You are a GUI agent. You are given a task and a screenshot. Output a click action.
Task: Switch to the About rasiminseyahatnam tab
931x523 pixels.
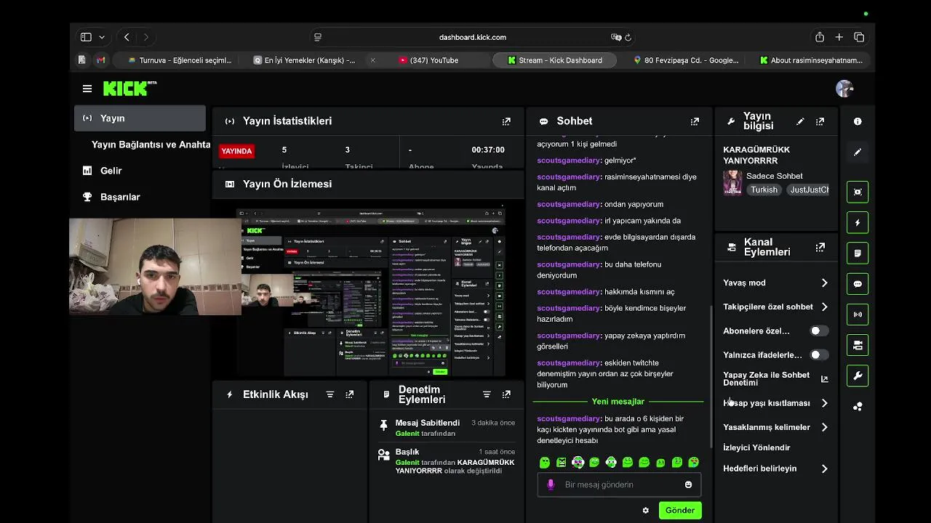tap(811, 60)
